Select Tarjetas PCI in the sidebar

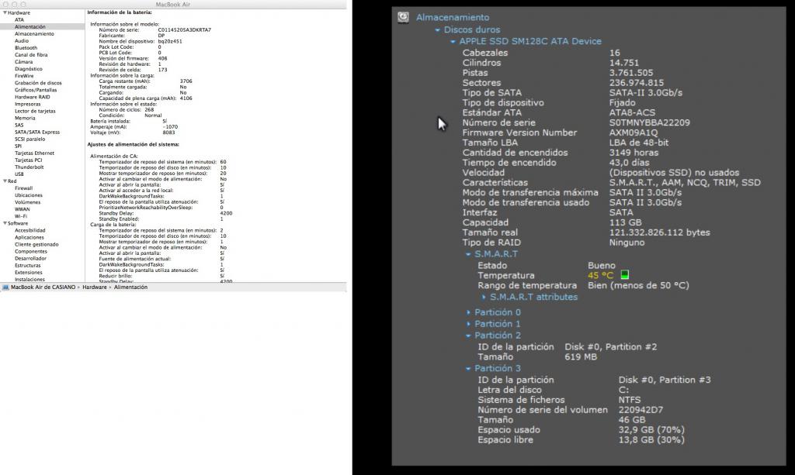pos(29,160)
